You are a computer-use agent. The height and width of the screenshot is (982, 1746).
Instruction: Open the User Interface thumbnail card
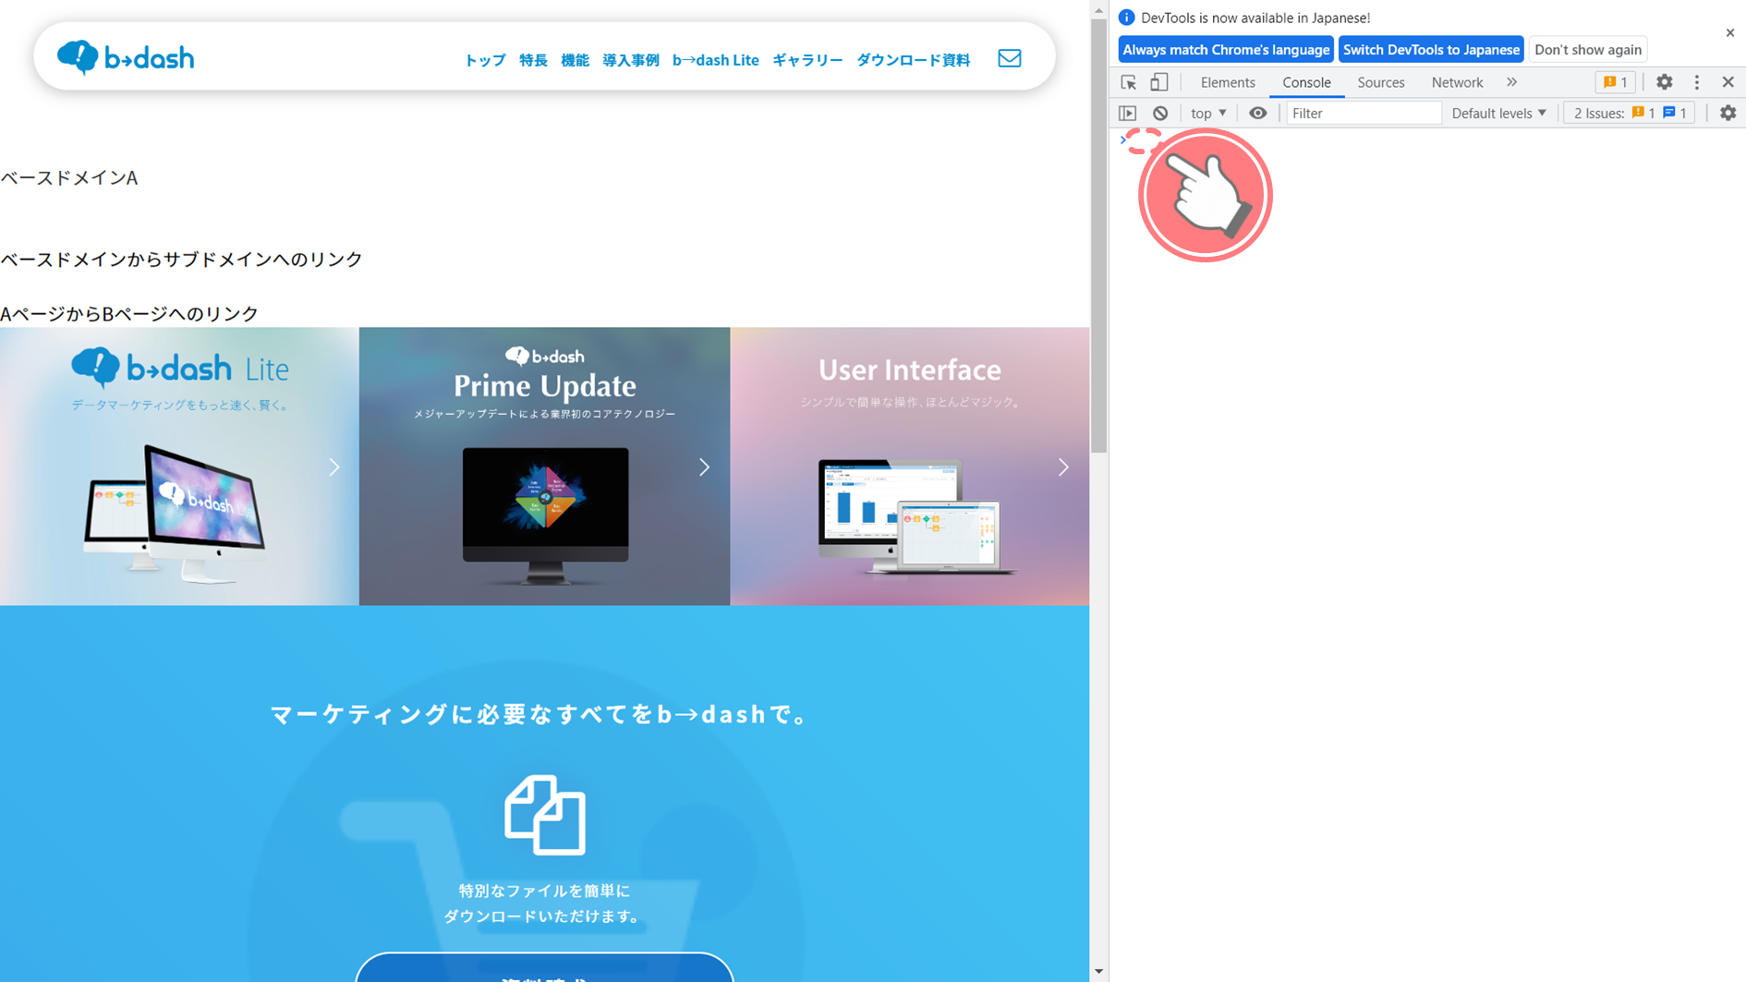[x=910, y=467]
